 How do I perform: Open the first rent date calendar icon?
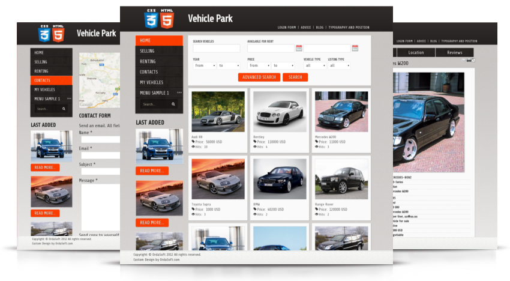(x=299, y=48)
